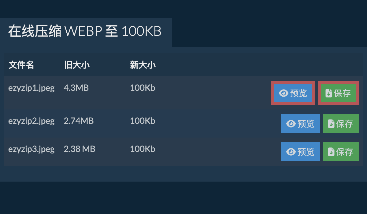Click the 文件名 column header
The image size is (367, 214).
coord(21,65)
